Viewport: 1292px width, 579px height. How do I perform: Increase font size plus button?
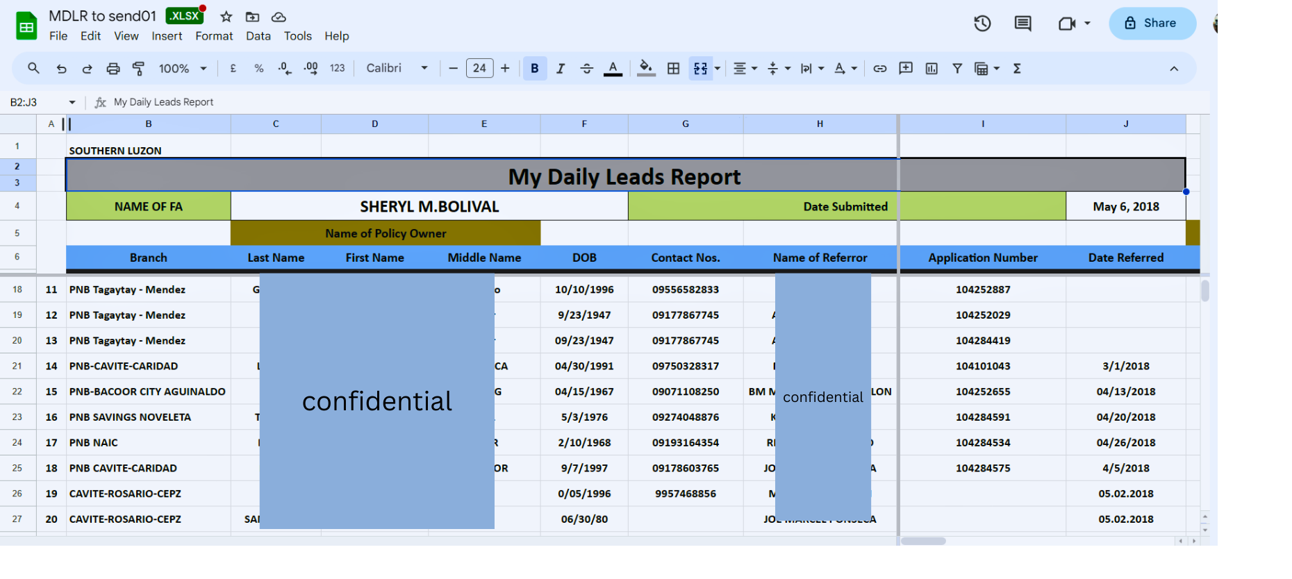[x=505, y=68]
